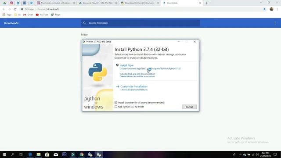This screenshot has width=281, height=158.
Task: Open File Explorer from taskbar
Action: pyautogui.click(x=39, y=154)
